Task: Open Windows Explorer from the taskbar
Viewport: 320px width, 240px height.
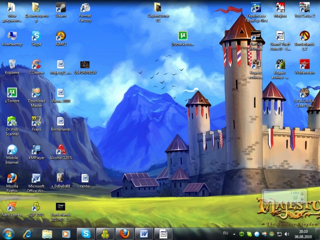Action: point(47,234)
